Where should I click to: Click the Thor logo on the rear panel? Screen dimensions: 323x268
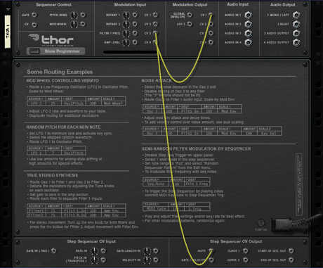pos(51,40)
